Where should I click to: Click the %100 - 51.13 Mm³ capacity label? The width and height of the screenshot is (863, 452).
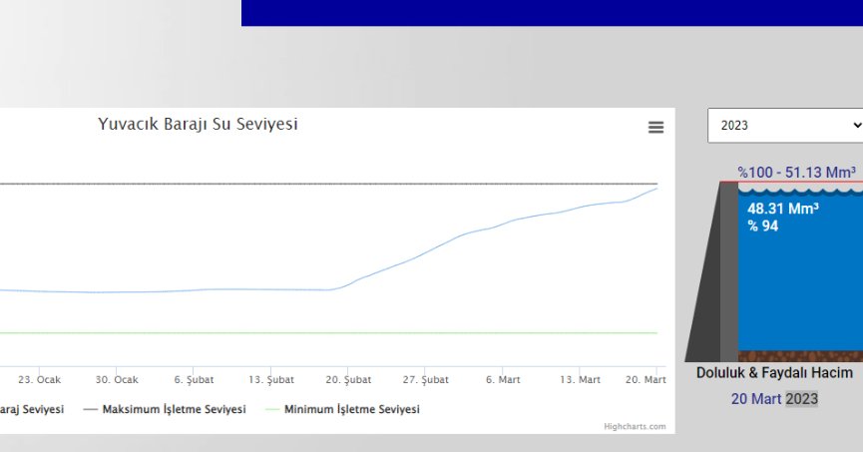tap(796, 172)
